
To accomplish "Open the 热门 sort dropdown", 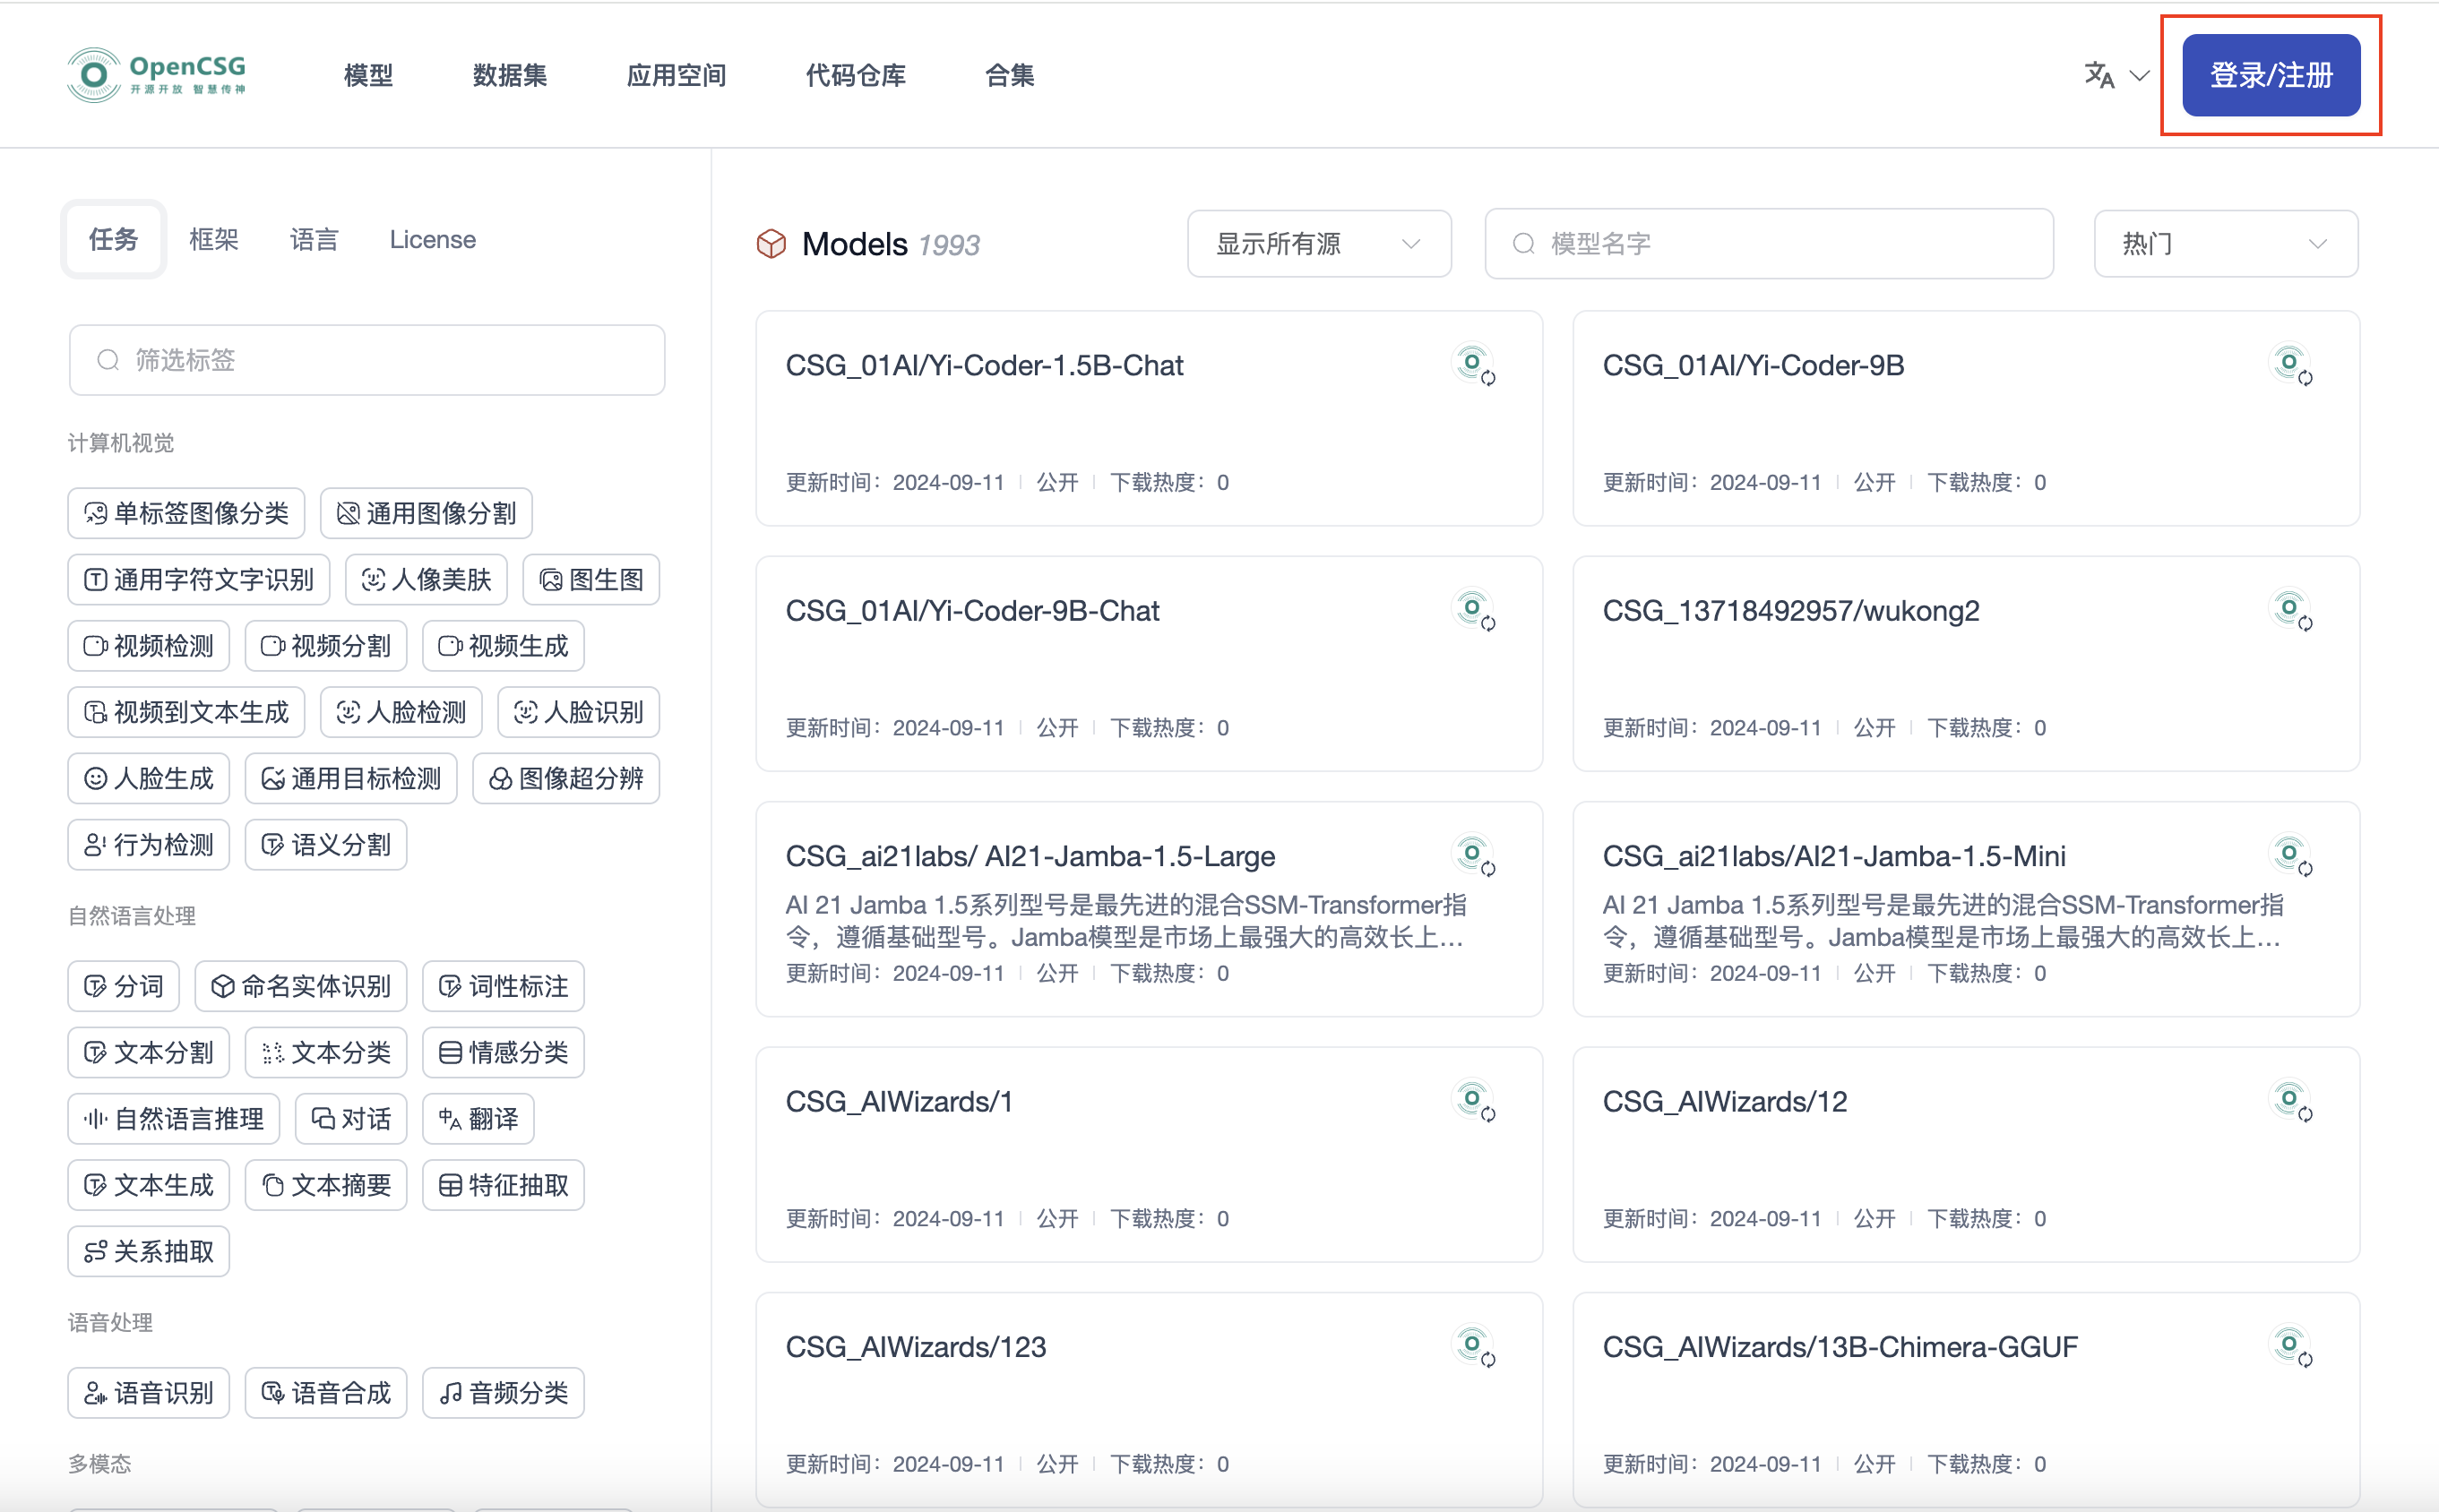I will pyautogui.click(x=2225, y=244).
